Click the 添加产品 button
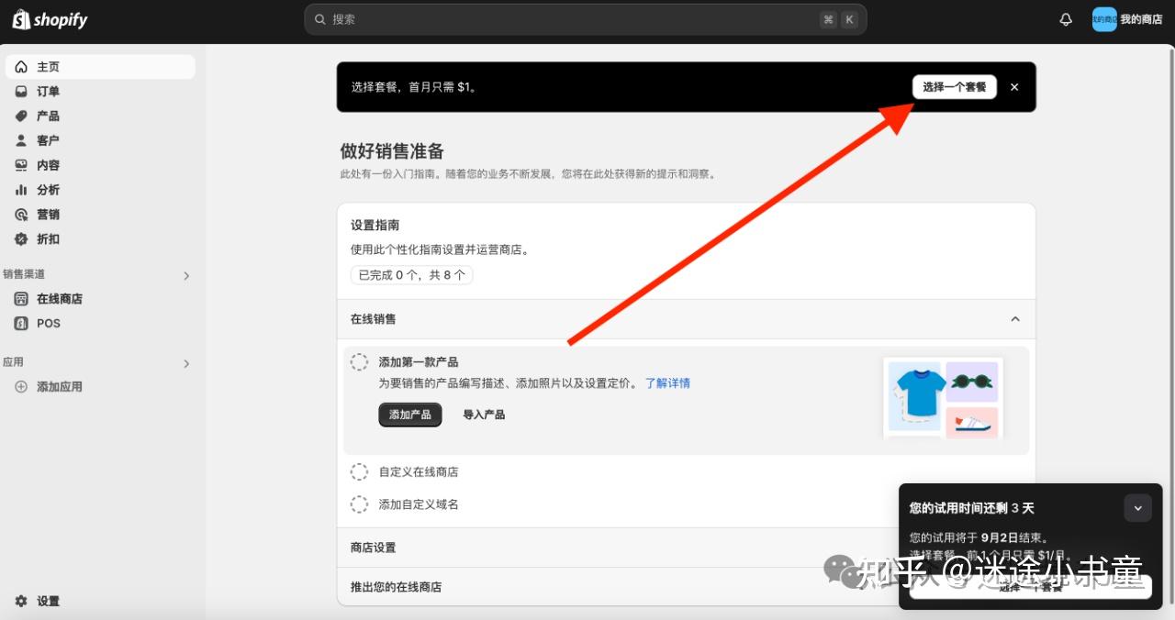Screen dimensions: 1175x620 click(409, 415)
